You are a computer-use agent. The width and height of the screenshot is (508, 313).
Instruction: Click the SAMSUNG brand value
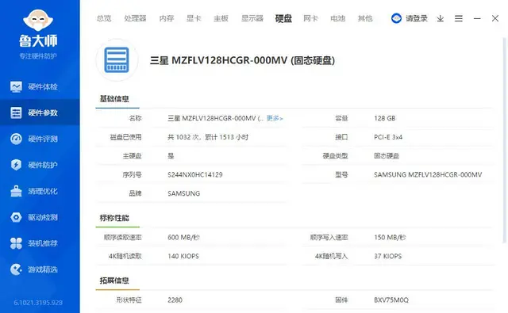pos(183,193)
